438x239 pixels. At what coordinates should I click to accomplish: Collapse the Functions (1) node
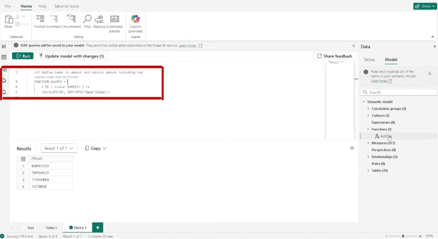[368, 129]
